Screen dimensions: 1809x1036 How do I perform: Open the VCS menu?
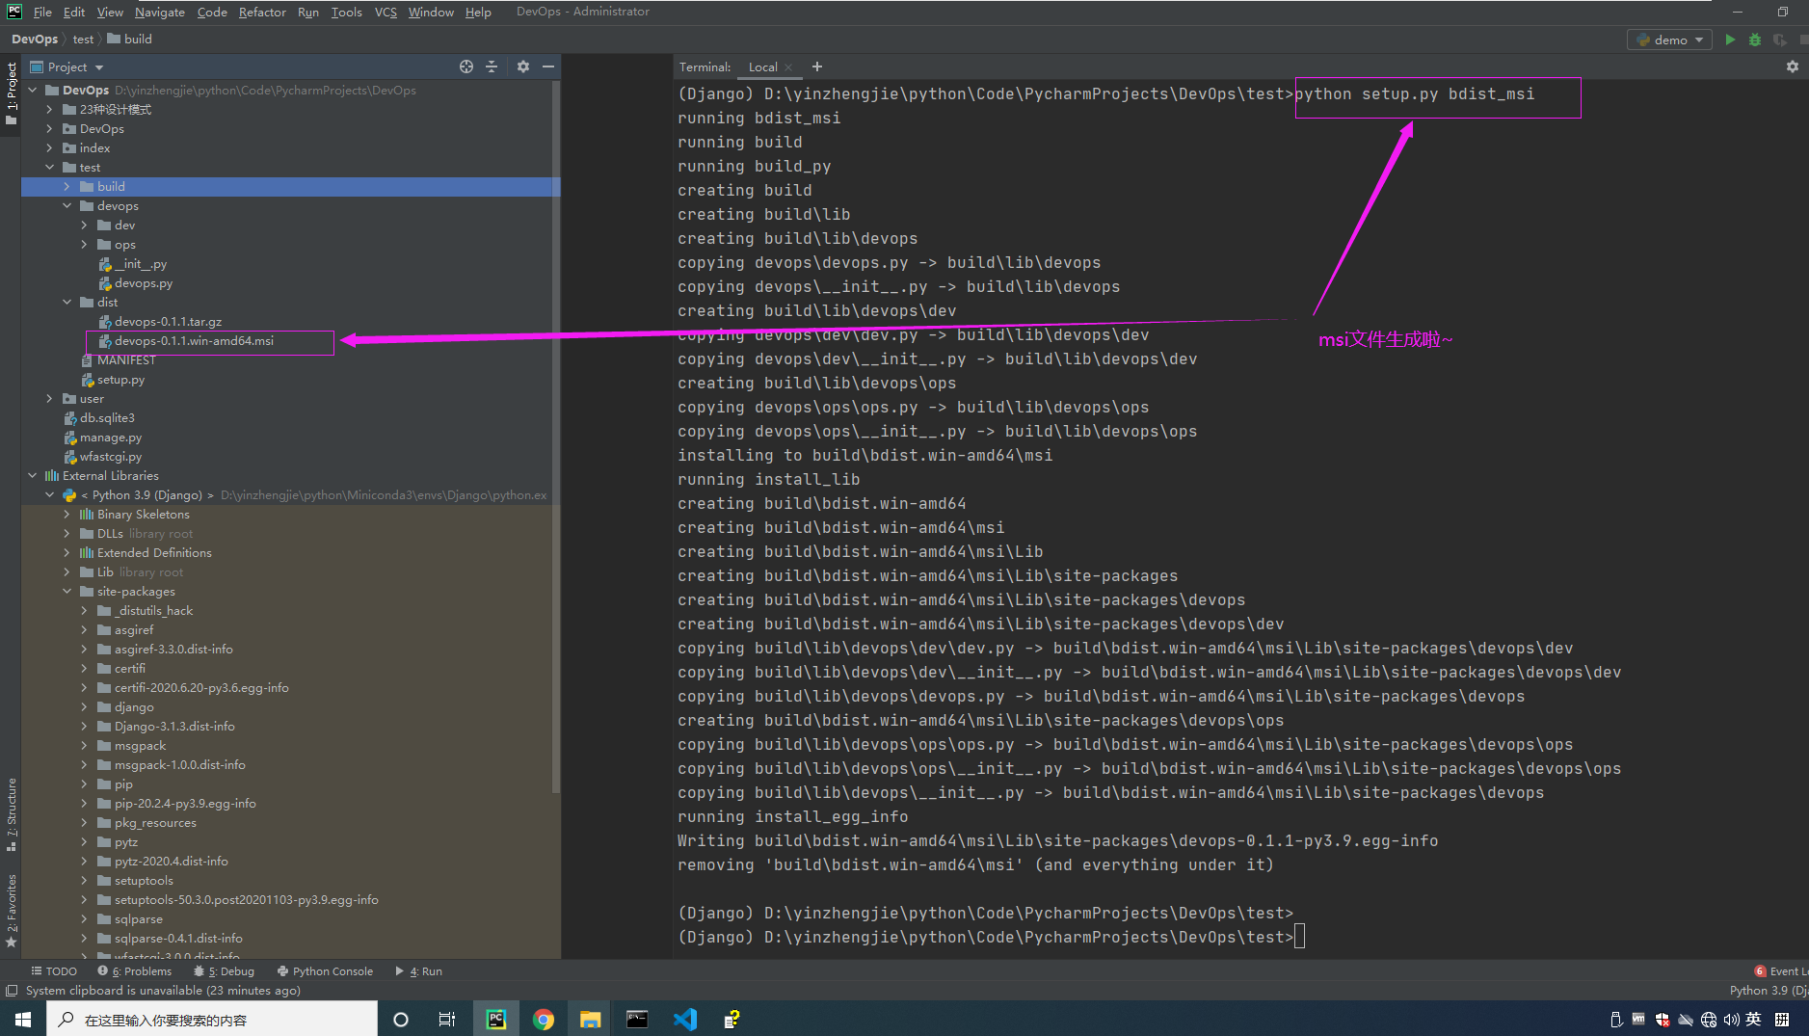[386, 12]
